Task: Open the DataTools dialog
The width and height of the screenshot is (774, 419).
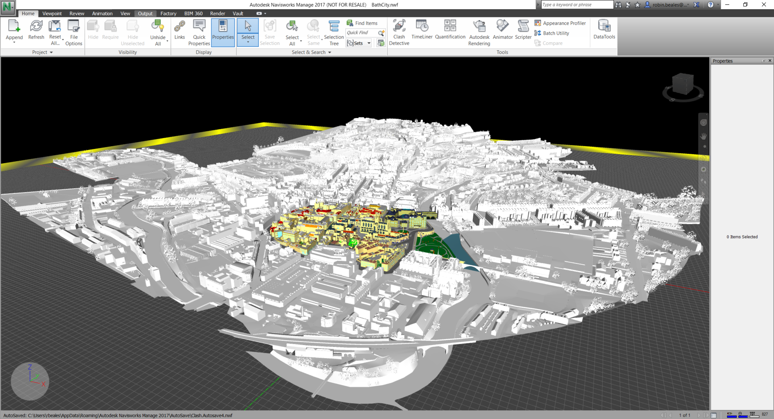Action: 604,30
